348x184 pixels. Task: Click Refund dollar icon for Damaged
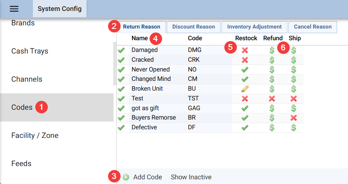[272, 50]
